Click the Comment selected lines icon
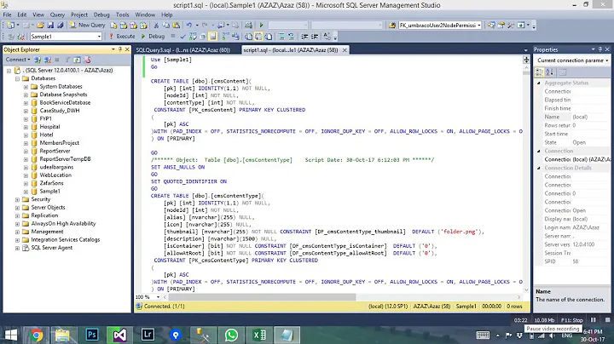This screenshot has height=344, width=614. (x=281, y=37)
